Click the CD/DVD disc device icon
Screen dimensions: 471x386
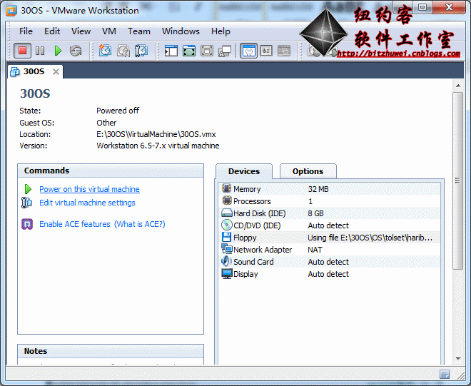(227, 225)
